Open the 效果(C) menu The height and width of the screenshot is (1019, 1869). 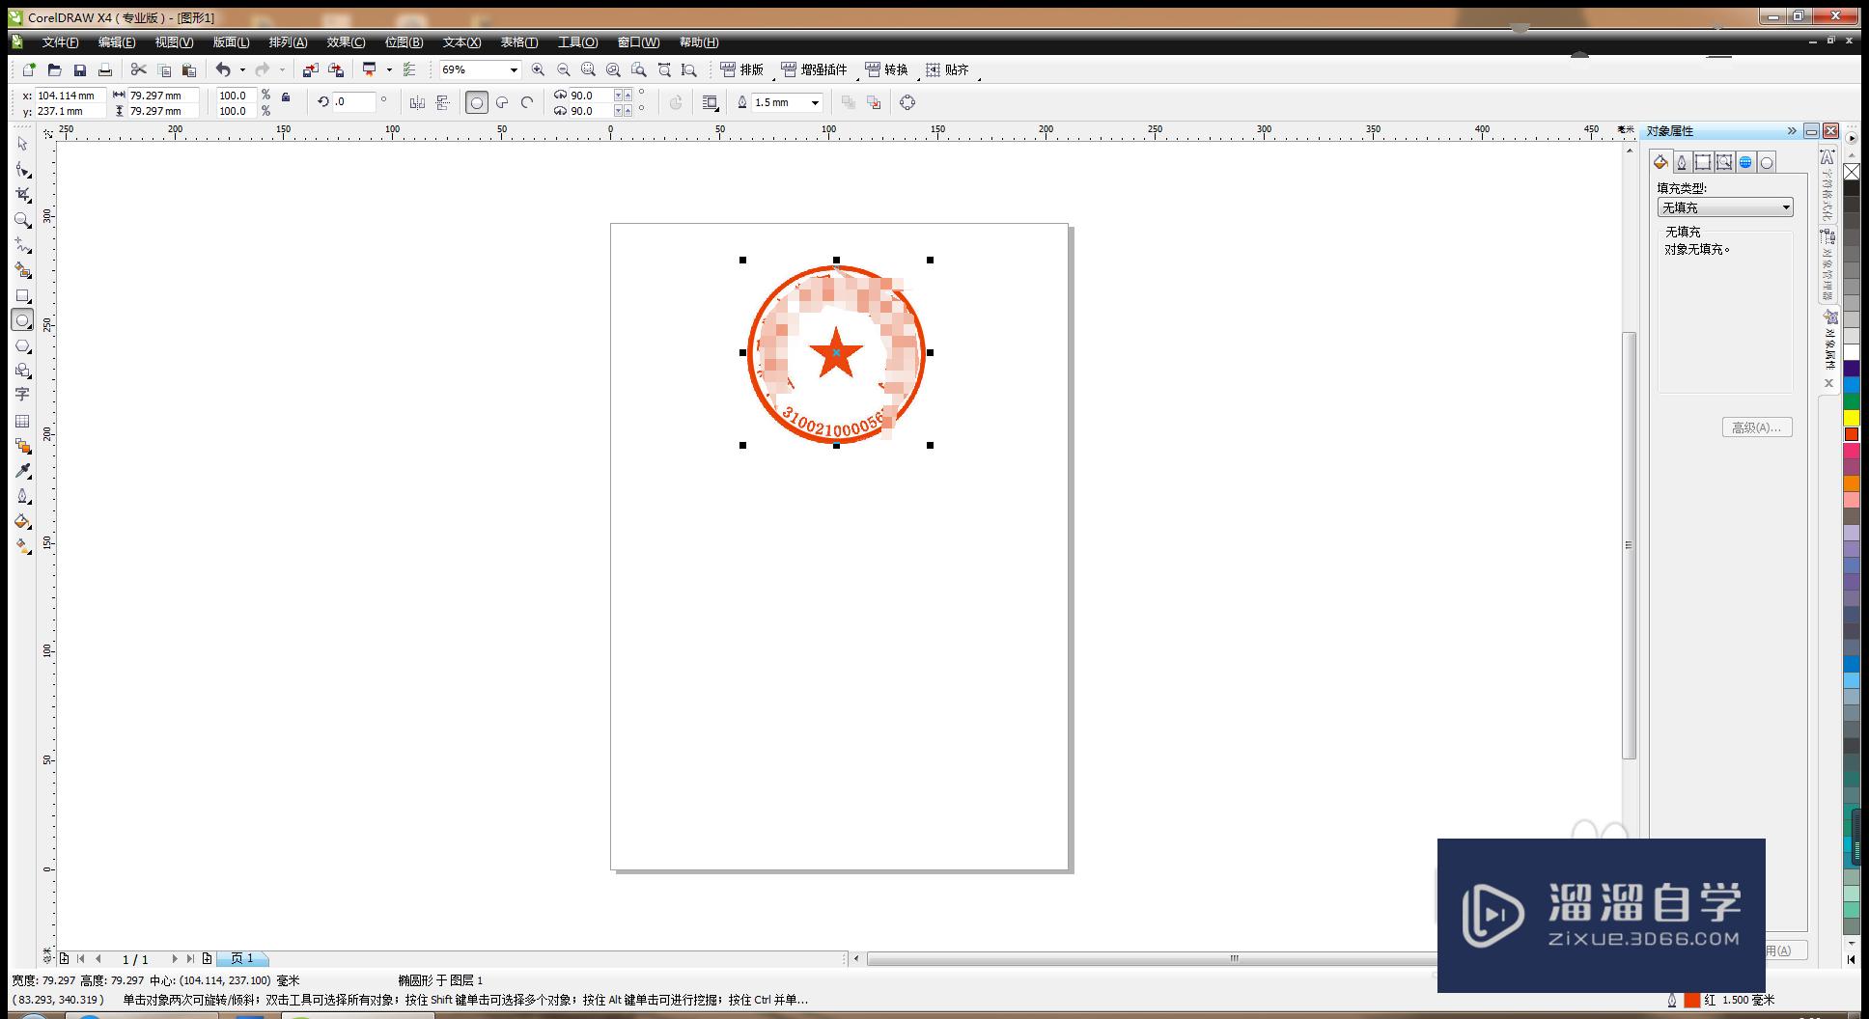pyautogui.click(x=346, y=42)
